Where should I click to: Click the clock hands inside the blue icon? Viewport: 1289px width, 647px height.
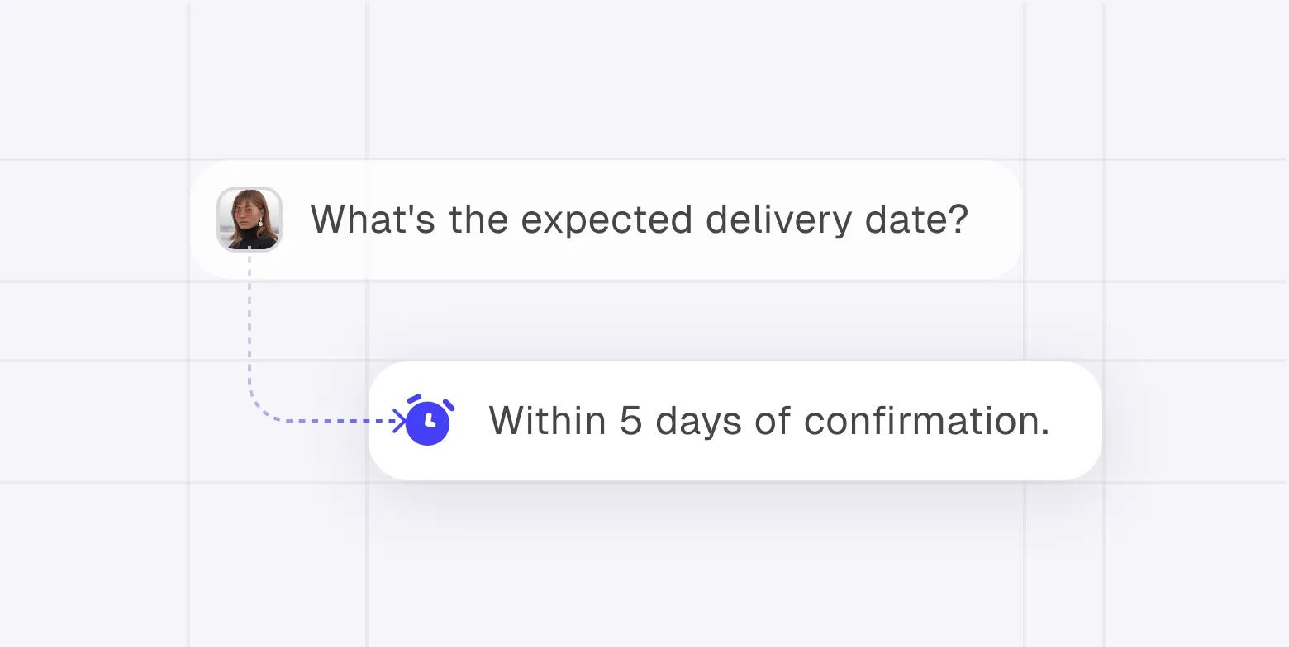coord(429,422)
